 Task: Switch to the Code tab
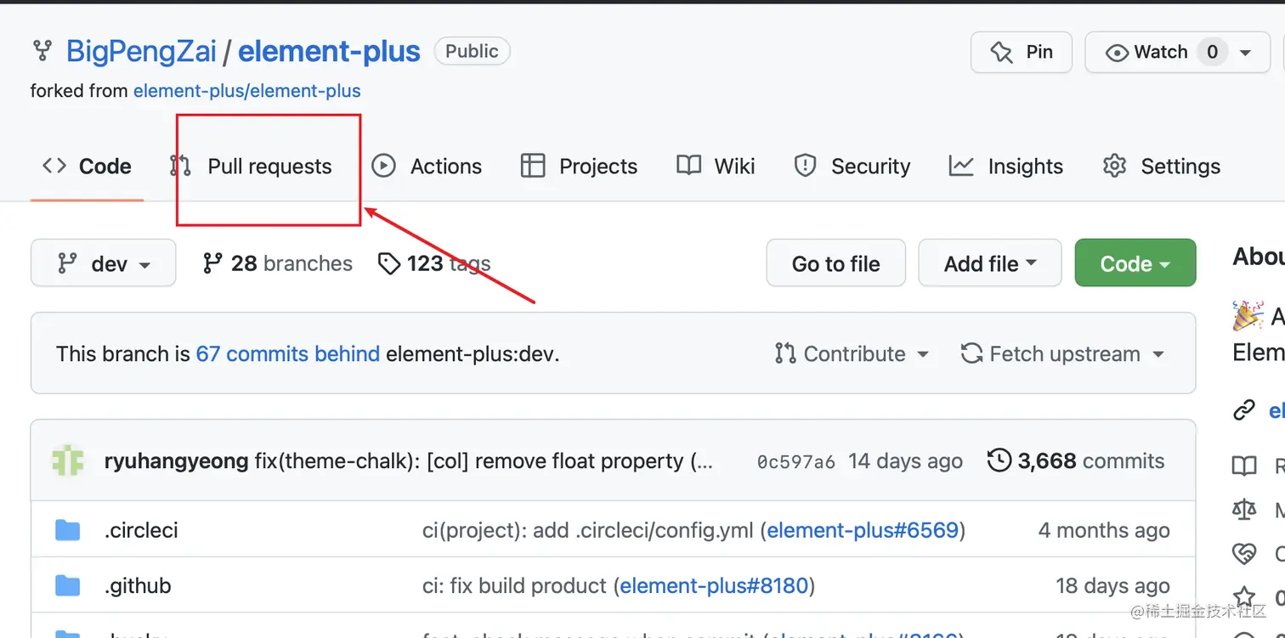(x=87, y=167)
